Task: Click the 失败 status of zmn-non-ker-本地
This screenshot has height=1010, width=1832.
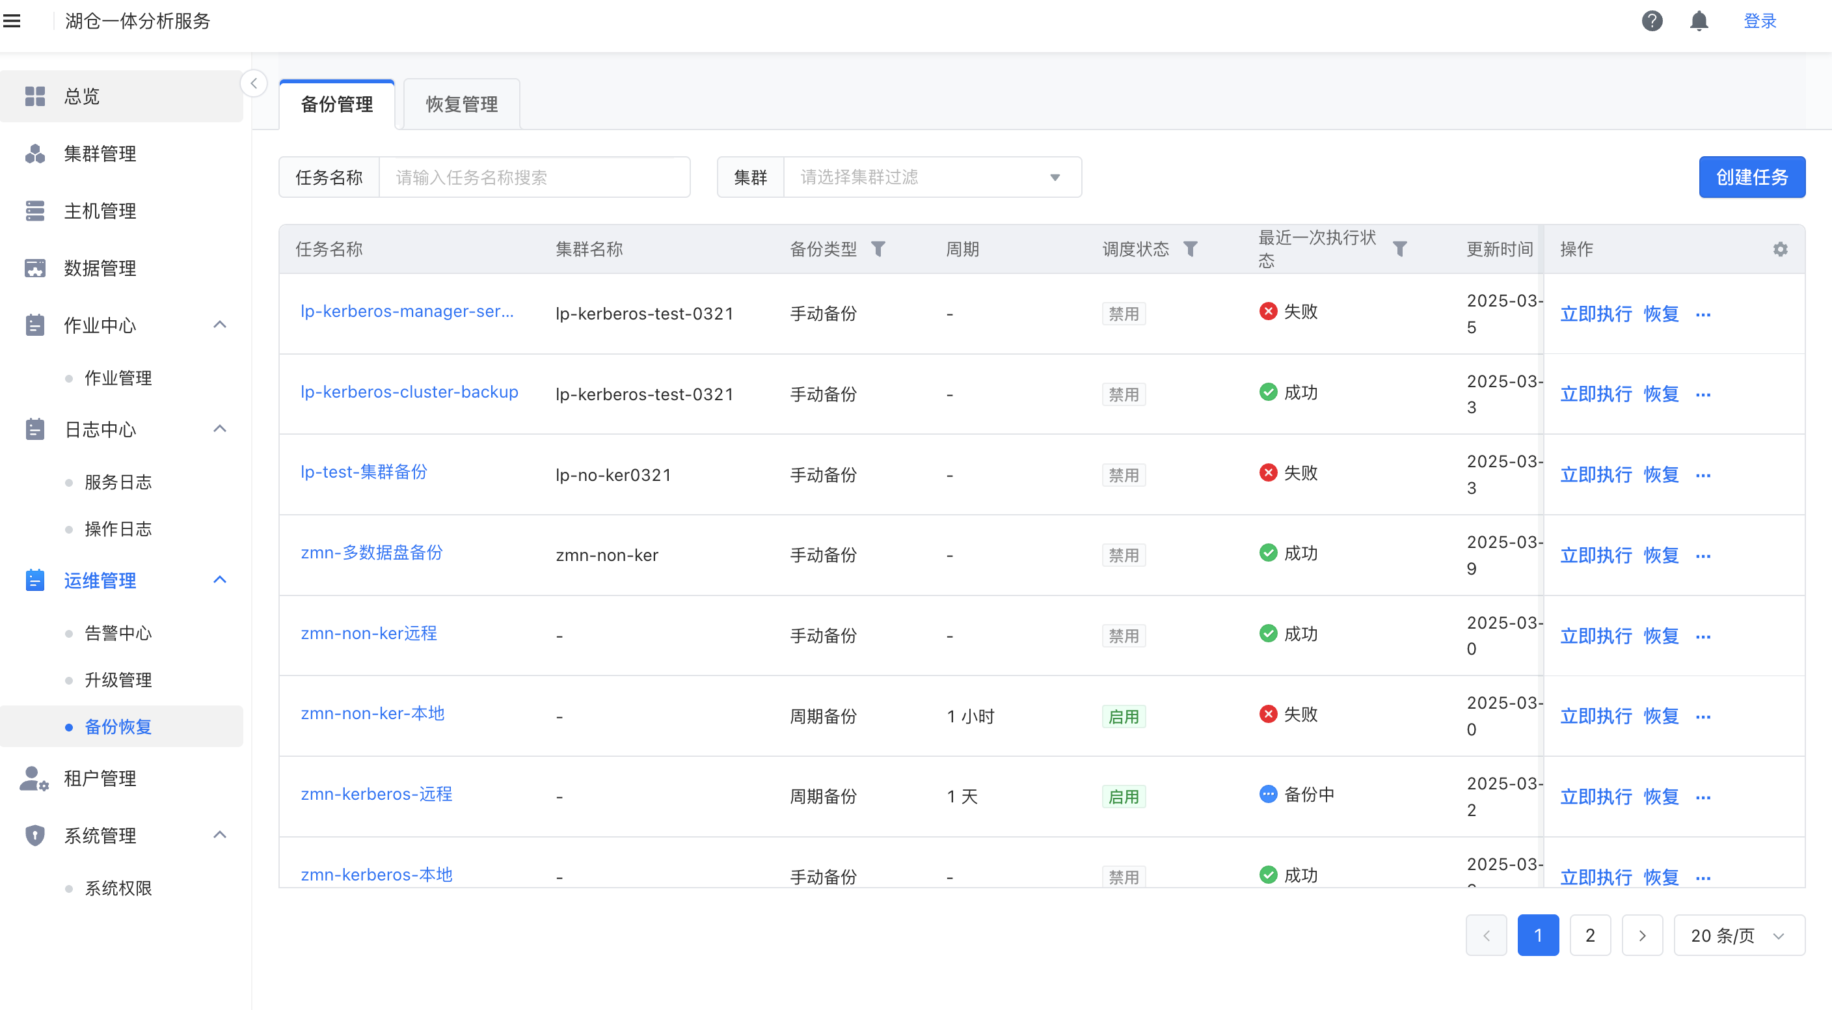Action: pyautogui.click(x=1289, y=714)
